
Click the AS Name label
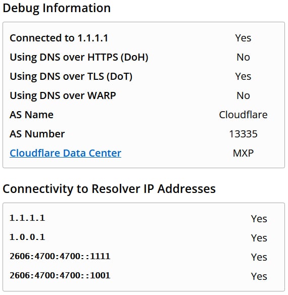pyautogui.click(x=31, y=115)
